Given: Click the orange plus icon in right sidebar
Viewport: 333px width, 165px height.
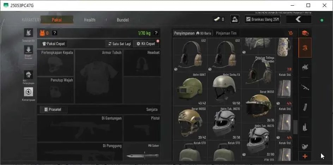Looking at the screenshot, I should tap(305, 157).
